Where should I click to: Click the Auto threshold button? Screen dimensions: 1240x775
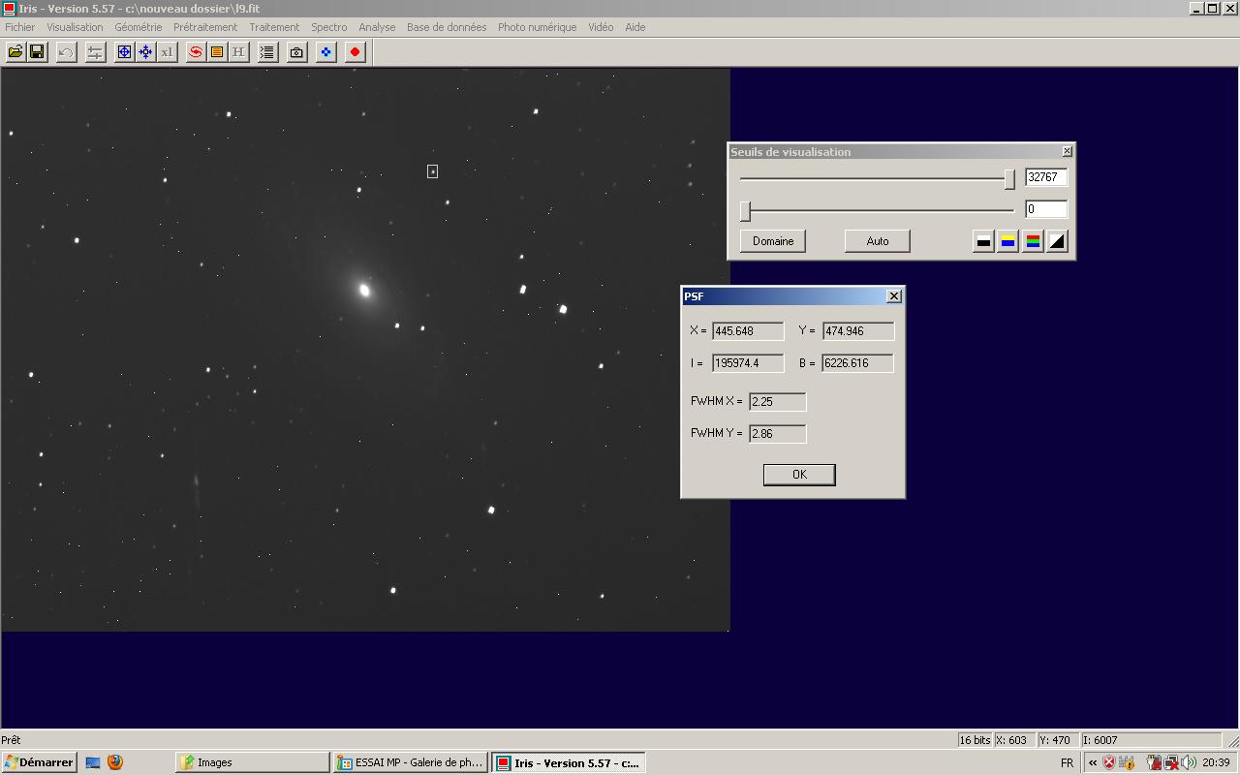click(878, 241)
